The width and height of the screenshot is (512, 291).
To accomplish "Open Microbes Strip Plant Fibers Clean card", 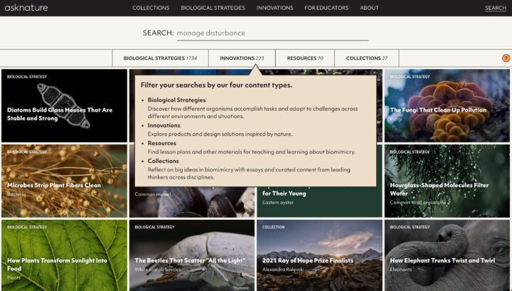I will pos(64,181).
